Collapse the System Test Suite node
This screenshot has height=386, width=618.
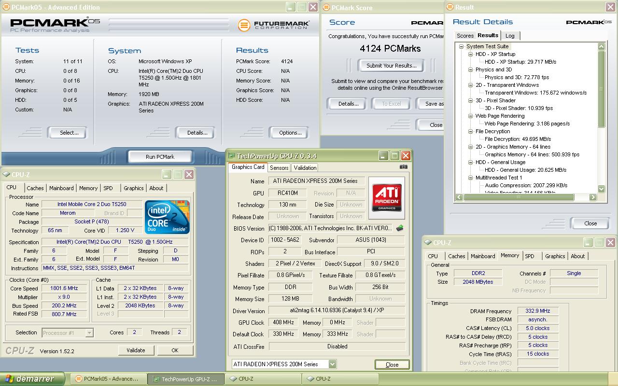pyautogui.click(x=462, y=46)
